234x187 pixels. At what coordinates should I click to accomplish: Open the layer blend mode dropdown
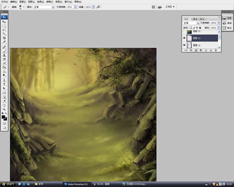pos(191,23)
